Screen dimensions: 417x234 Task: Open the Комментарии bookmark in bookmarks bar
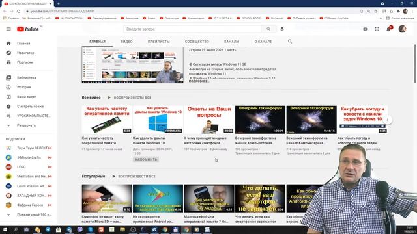pyautogui.click(x=194, y=18)
